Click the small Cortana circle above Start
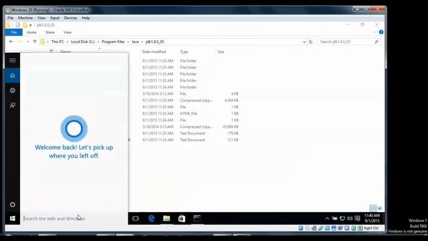The height and width of the screenshot is (241, 428). pyautogui.click(x=13, y=204)
